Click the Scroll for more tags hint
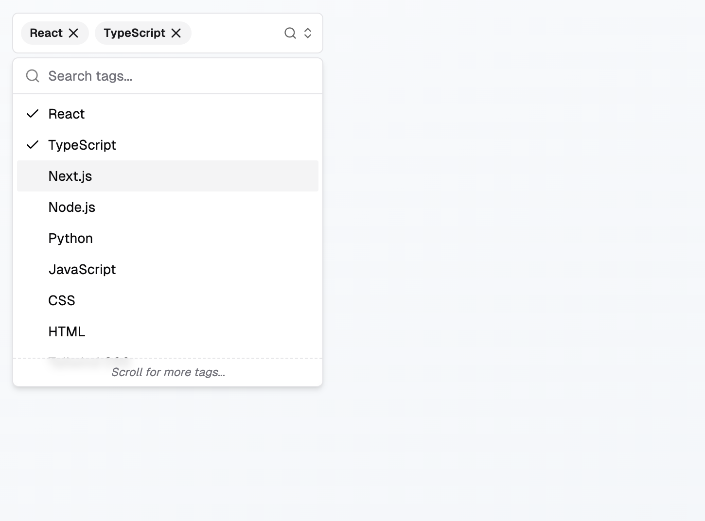The height and width of the screenshot is (521, 705). (x=168, y=372)
